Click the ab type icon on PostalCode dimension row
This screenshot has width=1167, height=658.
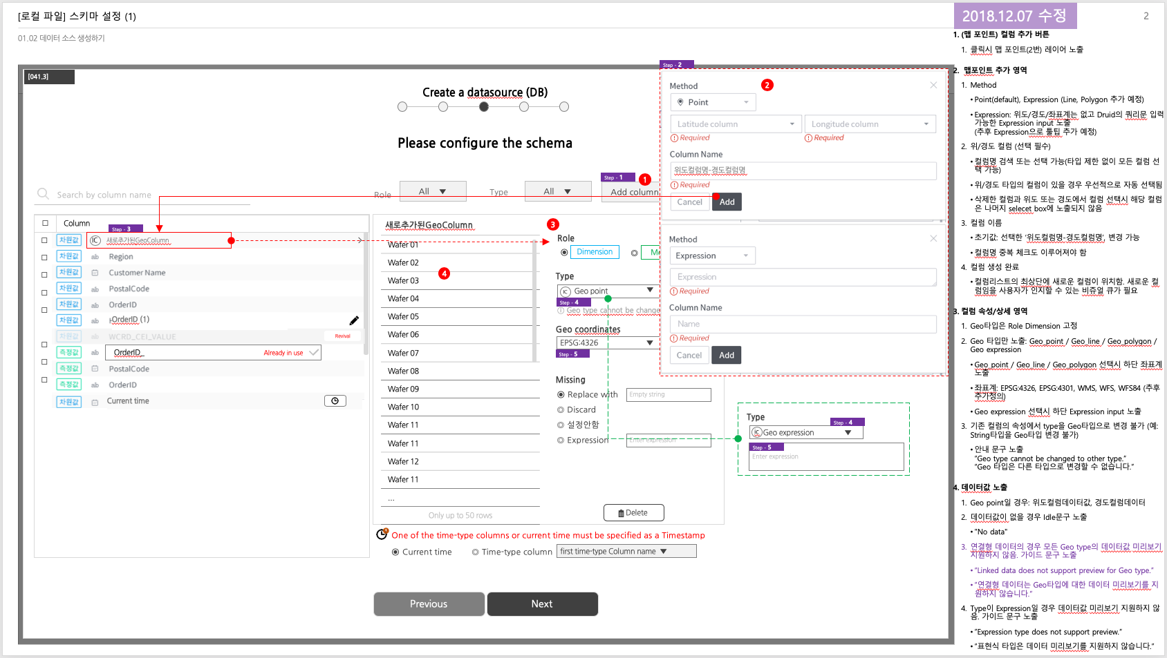click(95, 289)
